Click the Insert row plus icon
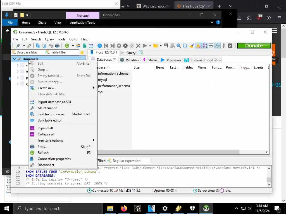Screen dimensions: 286x214 tap(119, 46)
